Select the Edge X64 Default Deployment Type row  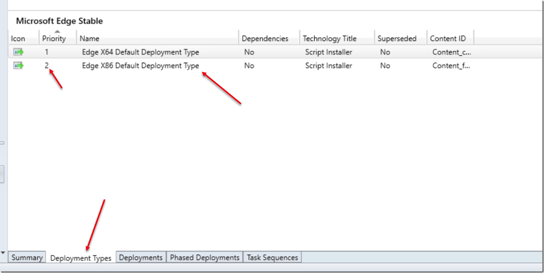pyautogui.click(x=140, y=52)
